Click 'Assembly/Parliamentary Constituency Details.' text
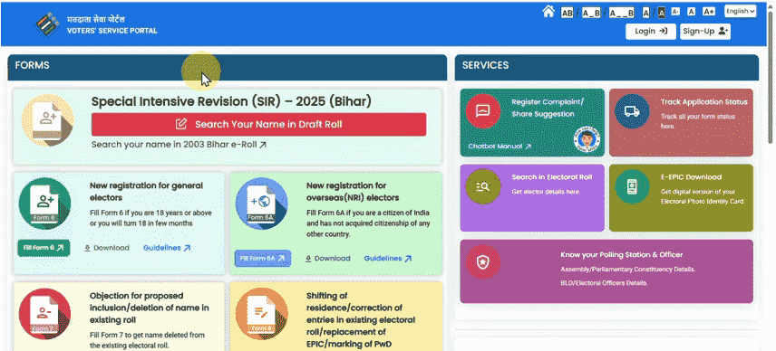 (627, 270)
